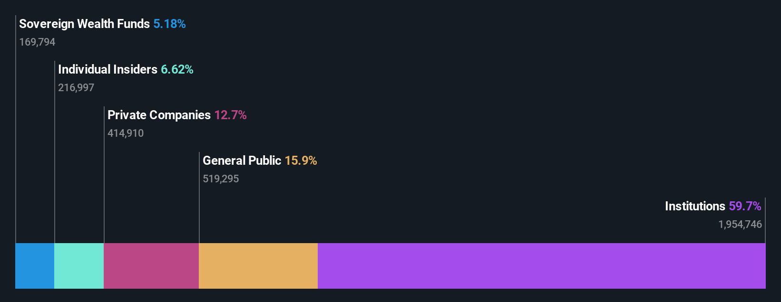Select the teal Individual Insiders bar segment
The image size is (781, 302).
[79, 266]
